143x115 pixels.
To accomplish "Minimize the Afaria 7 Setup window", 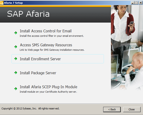I will 132,3.
